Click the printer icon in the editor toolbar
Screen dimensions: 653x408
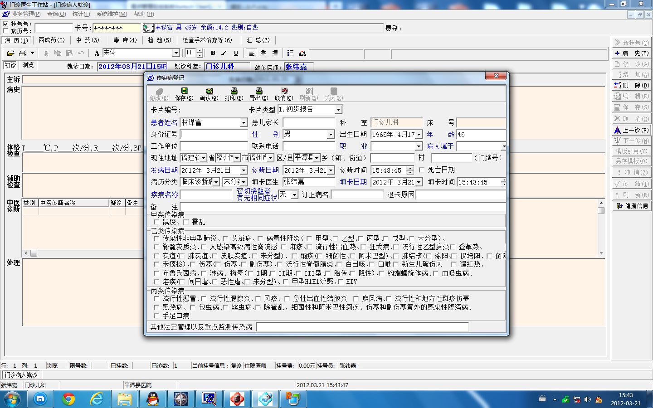[x=23, y=53]
